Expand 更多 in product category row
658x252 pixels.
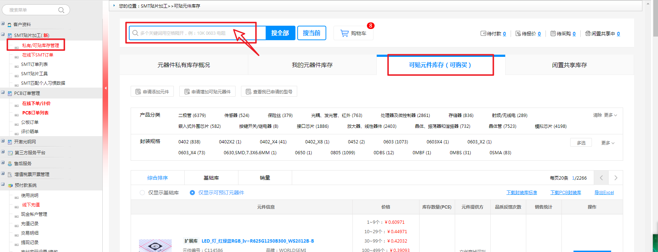point(610,115)
